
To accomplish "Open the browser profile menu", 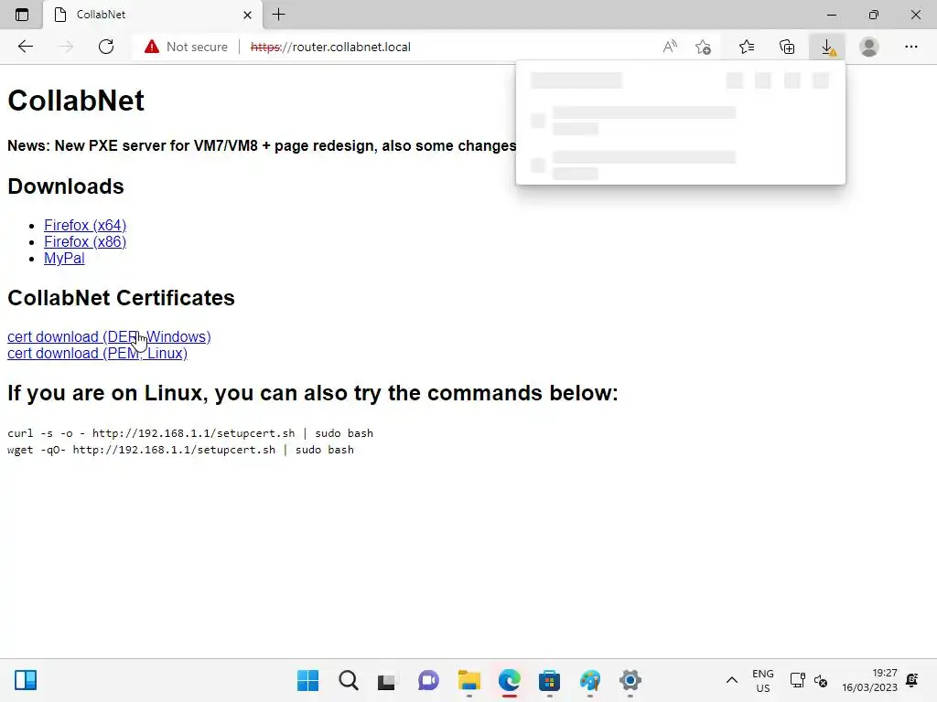I will (869, 47).
